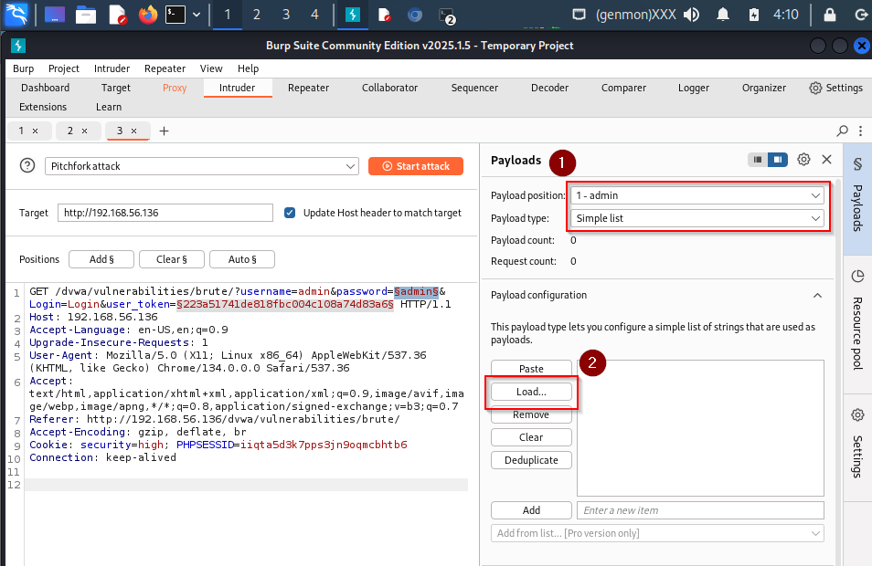Switch to the Extensions tab
This screenshot has height=566, width=872.
point(43,107)
